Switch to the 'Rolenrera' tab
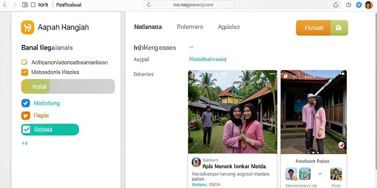Screen dimensions: 377x188 click(190, 27)
